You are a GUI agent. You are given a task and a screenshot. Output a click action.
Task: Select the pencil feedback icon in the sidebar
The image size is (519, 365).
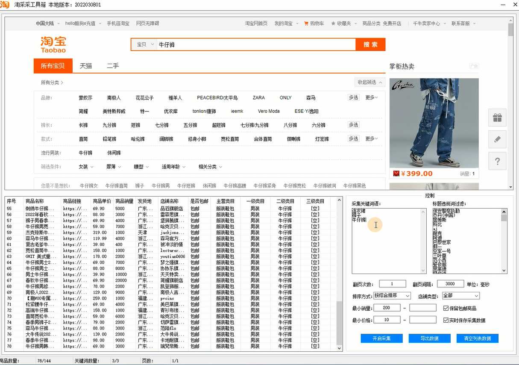pyautogui.click(x=497, y=139)
